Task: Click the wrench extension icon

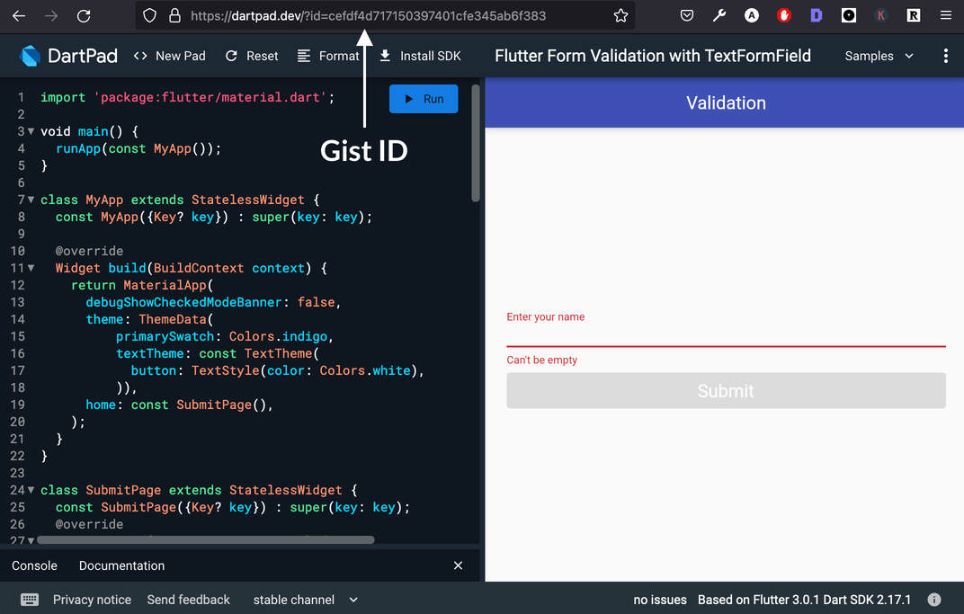Action: click(x=719, y=16)
